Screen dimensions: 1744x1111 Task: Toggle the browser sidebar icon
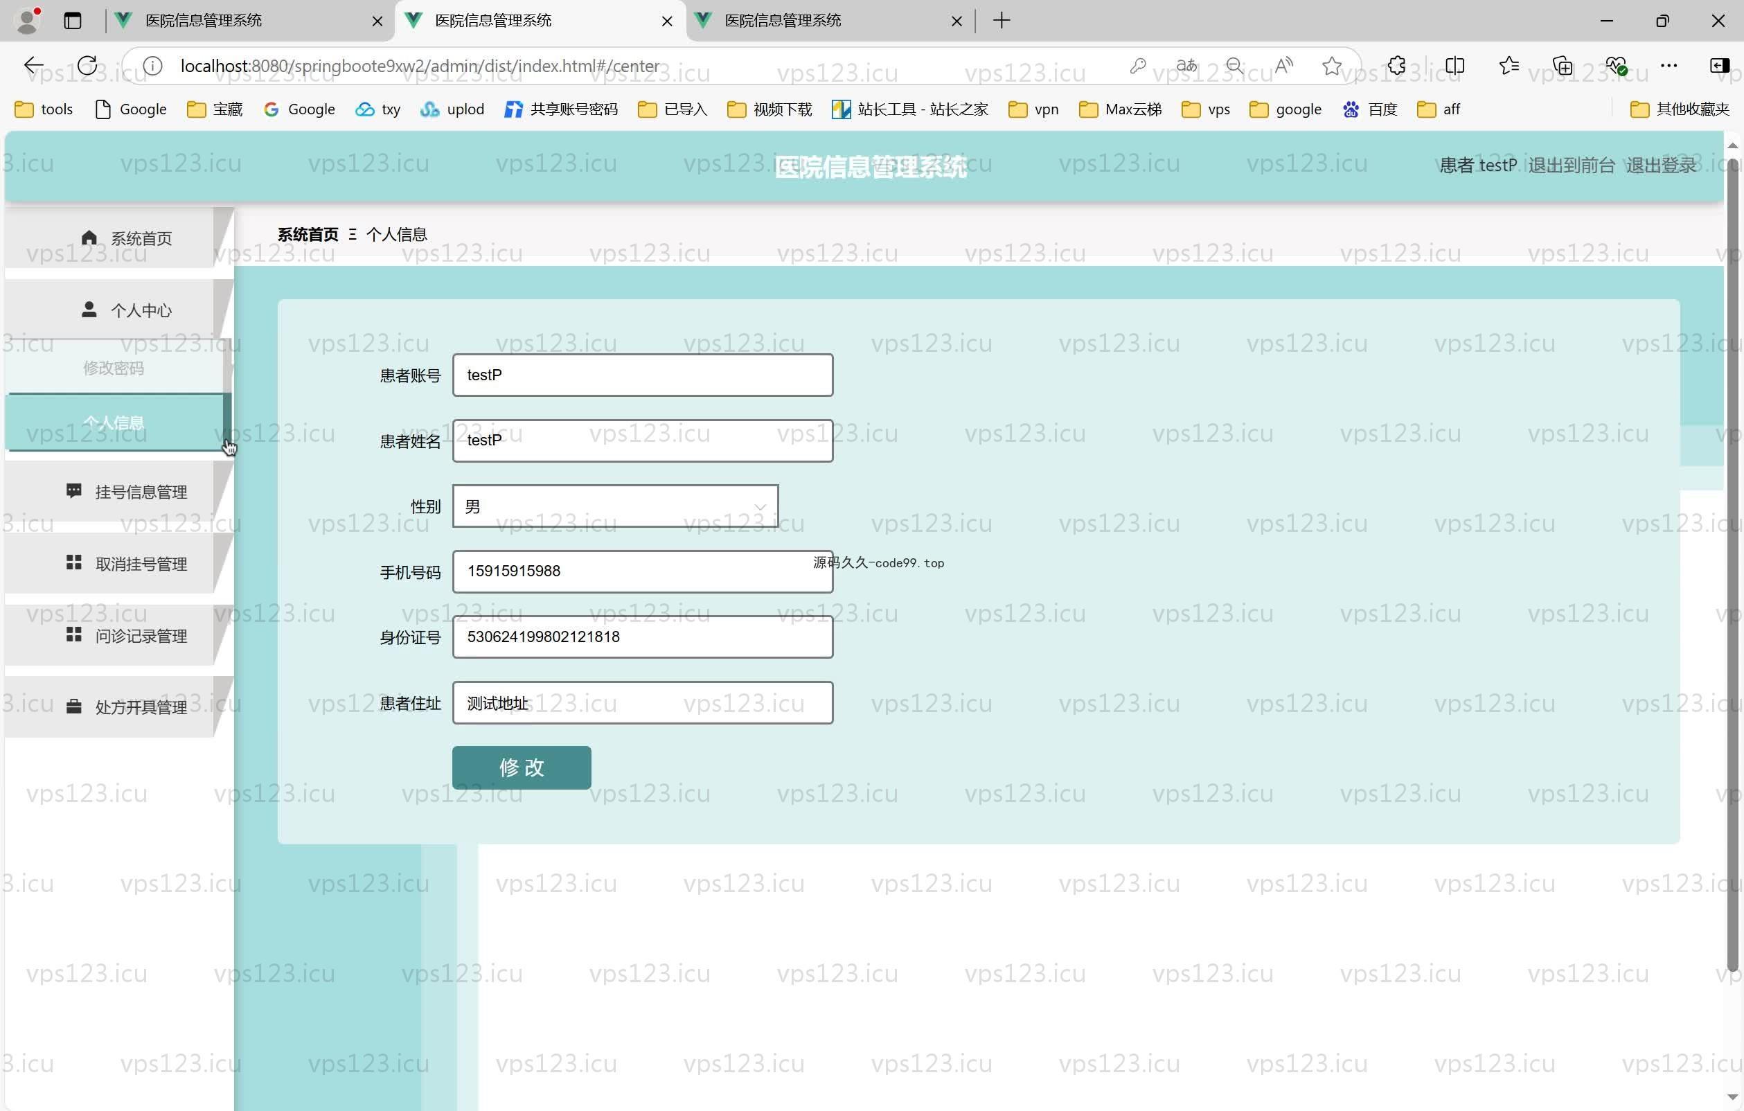[1718, 66]
